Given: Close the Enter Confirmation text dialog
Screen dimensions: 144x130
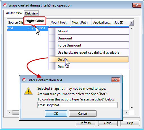Looking at the screenshot, I should pos(115,80).
